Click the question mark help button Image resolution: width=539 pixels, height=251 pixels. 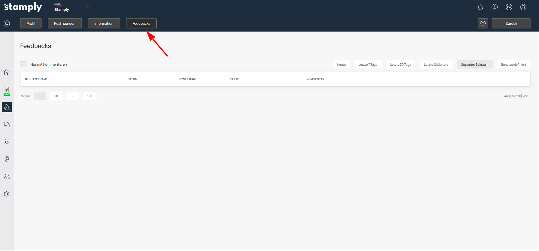(x=483, y=23)
